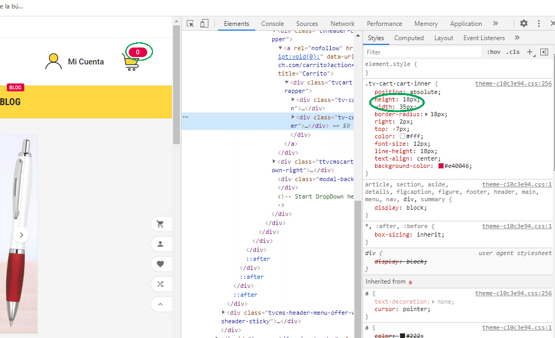The width and height of the screenshot is (555, 338).
Task: Expand the ttvcmscart div node
Action: coord(274,161)
